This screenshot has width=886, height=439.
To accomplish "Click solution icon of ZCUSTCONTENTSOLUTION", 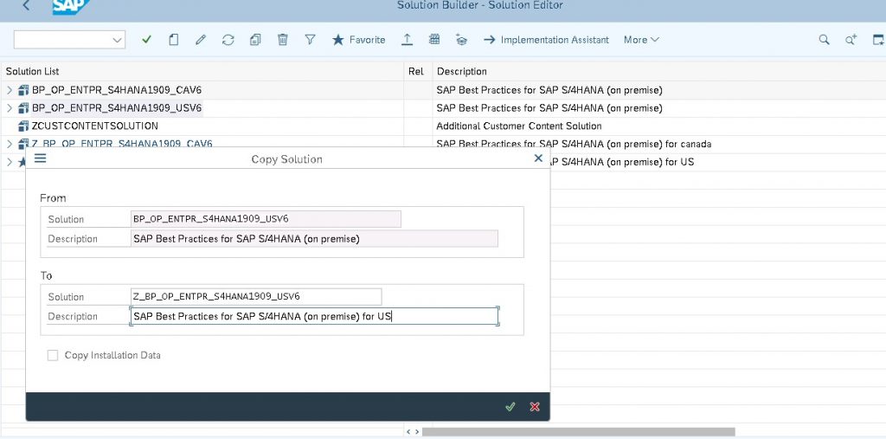I will point(23,126).
